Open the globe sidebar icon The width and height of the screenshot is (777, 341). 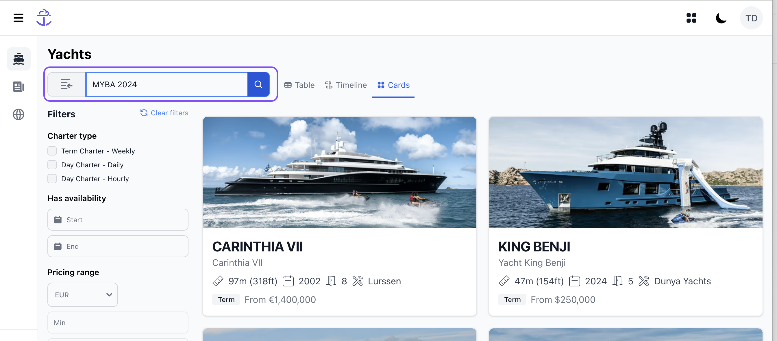tap(19, 114)
